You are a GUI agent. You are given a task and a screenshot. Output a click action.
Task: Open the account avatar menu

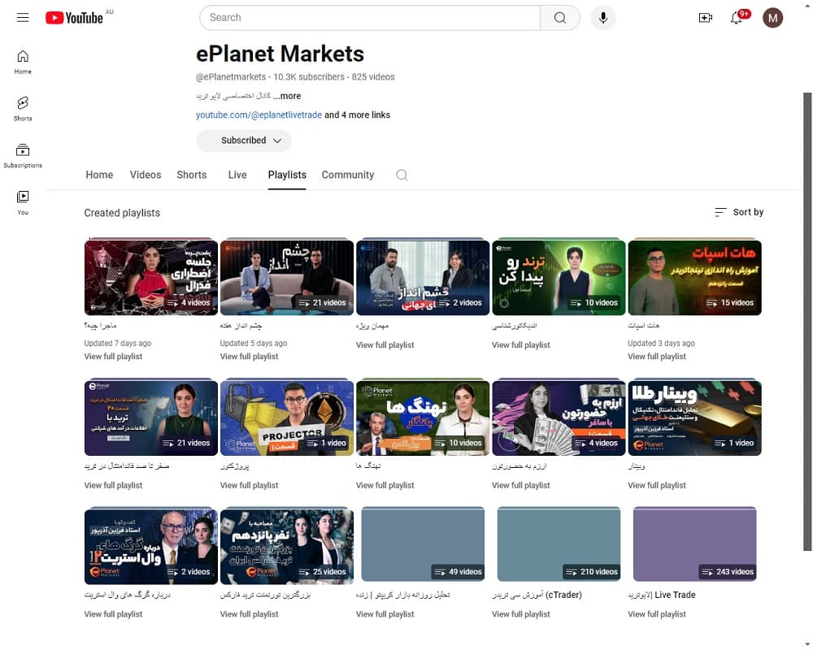click(x=772, y=18)
